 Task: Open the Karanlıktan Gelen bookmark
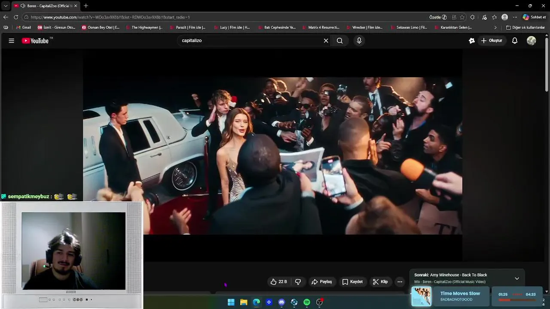click(x=453, y=27)
